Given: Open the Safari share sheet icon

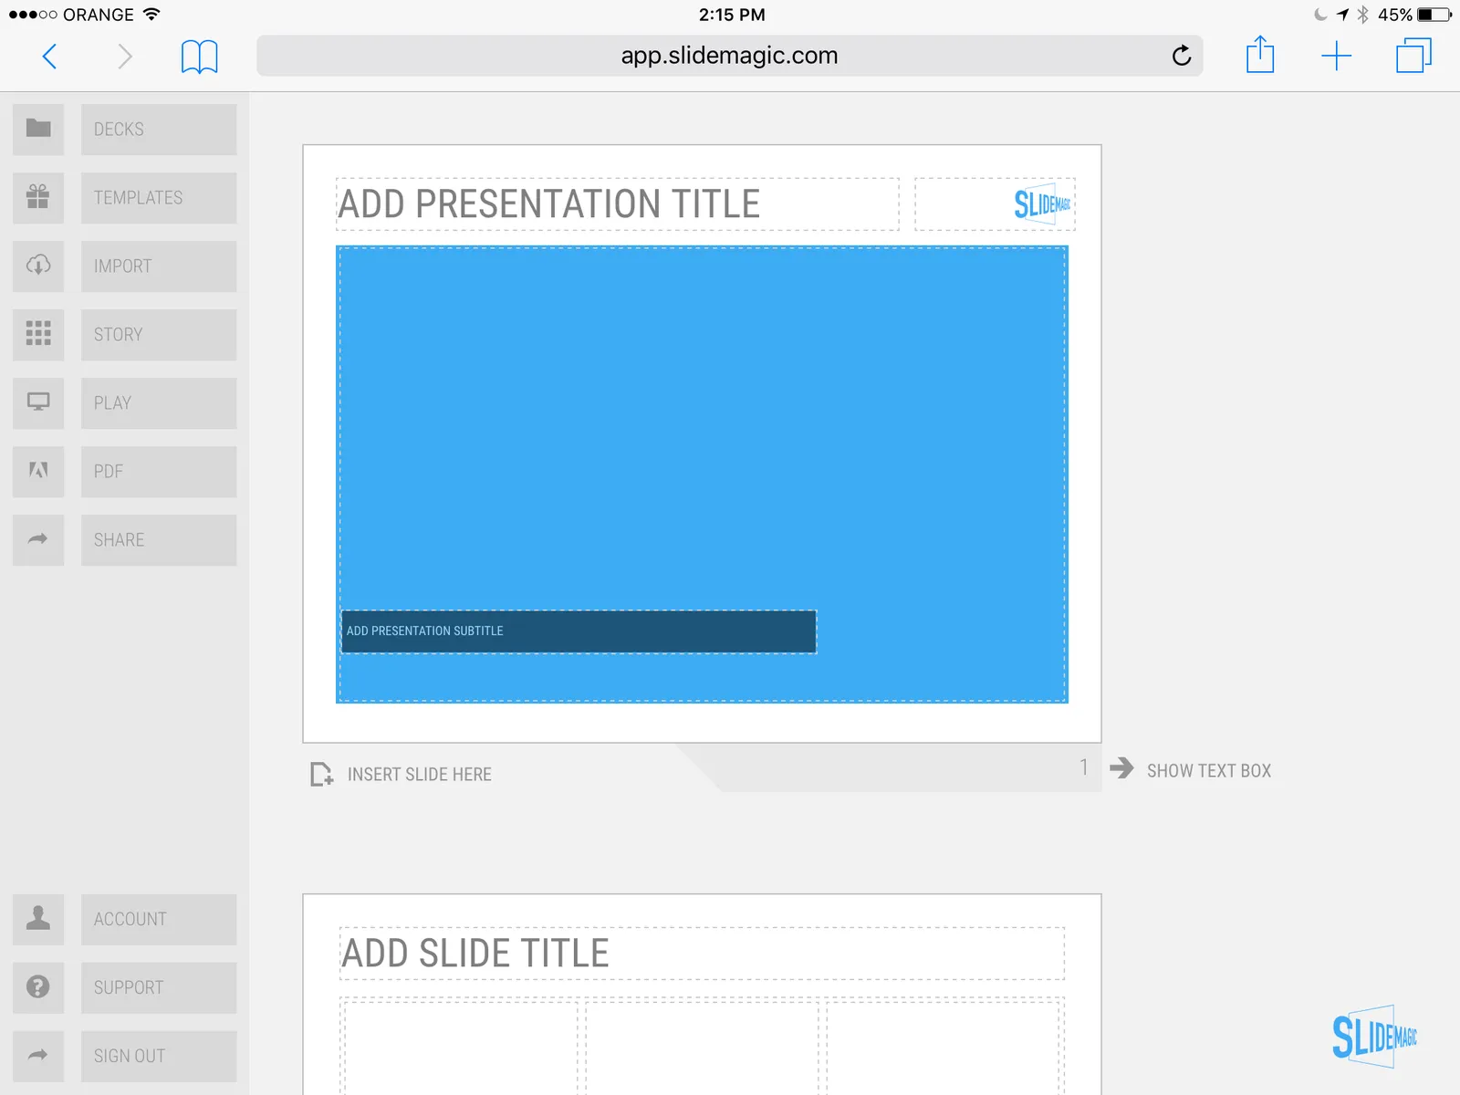Looking at the screenshot, I should (1260, 55).
